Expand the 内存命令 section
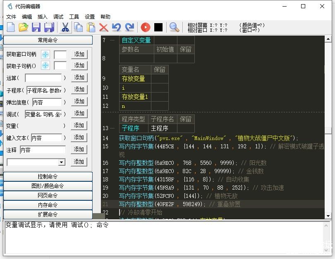Screen dimensions: 335x259 48,205
